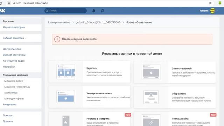Click the getuniq_3dooo@bk.ru breadcrumb link
Viewport: 224px width, 126px height.
click(x=98, y=22)
